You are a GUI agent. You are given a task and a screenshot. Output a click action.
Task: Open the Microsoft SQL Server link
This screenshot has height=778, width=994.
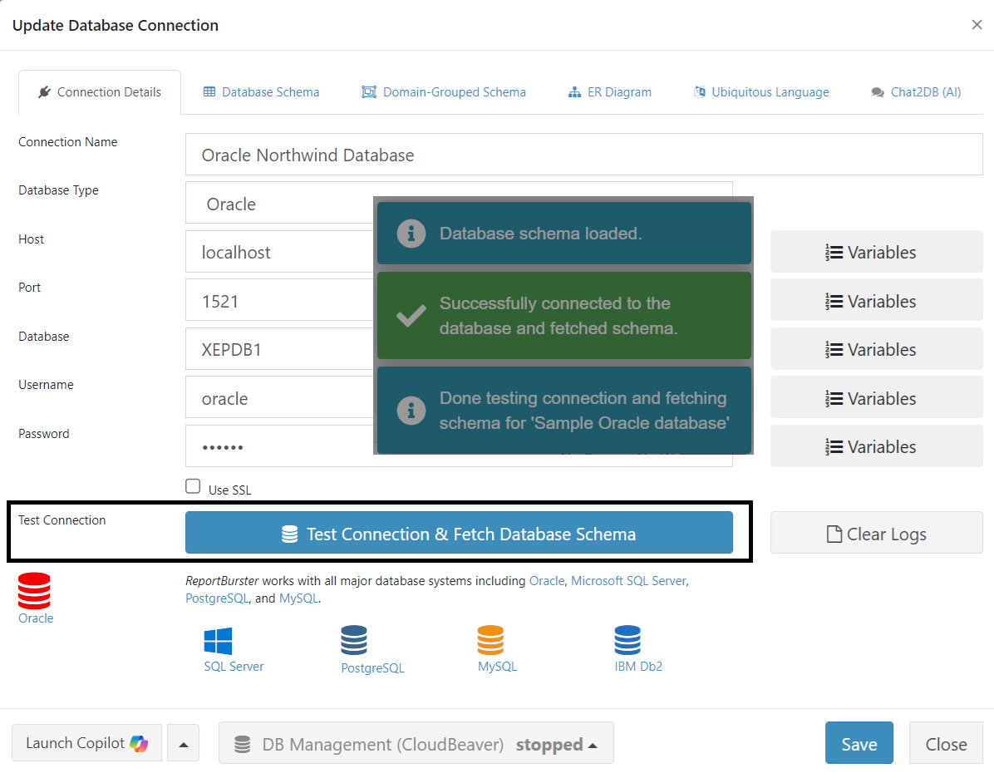(x=629, y=580)
